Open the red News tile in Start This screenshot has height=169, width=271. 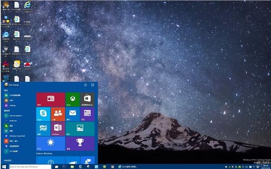pyautogui.click(x=51, y=99)
